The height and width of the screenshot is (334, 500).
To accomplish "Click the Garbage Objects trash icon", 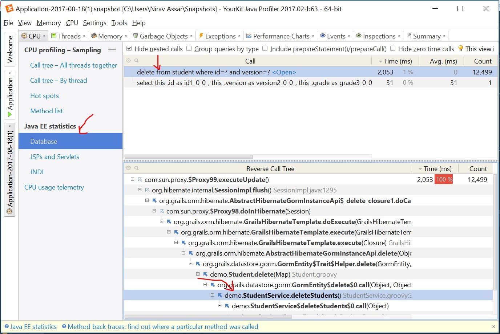I will coord(136,36).
